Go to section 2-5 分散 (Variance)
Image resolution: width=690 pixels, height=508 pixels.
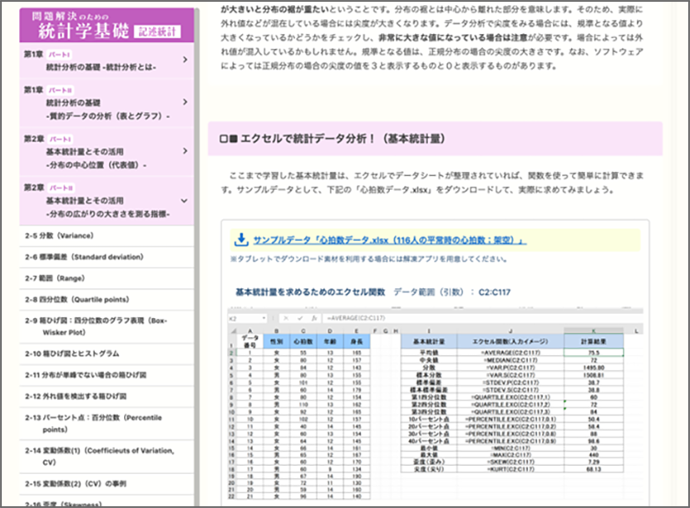(106, 236)
